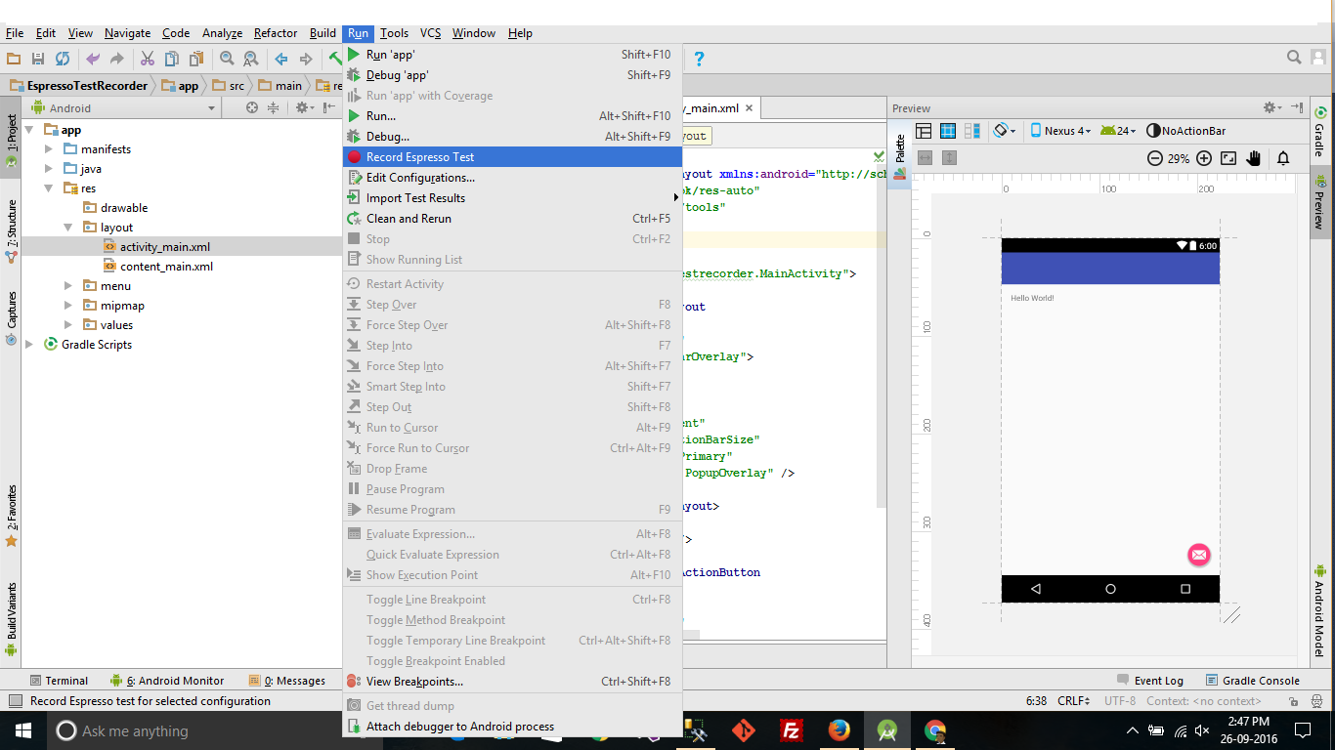Click the Collapse All icon in Project panel
This screenshot has height=750, width=1335.
coord(273,108)
